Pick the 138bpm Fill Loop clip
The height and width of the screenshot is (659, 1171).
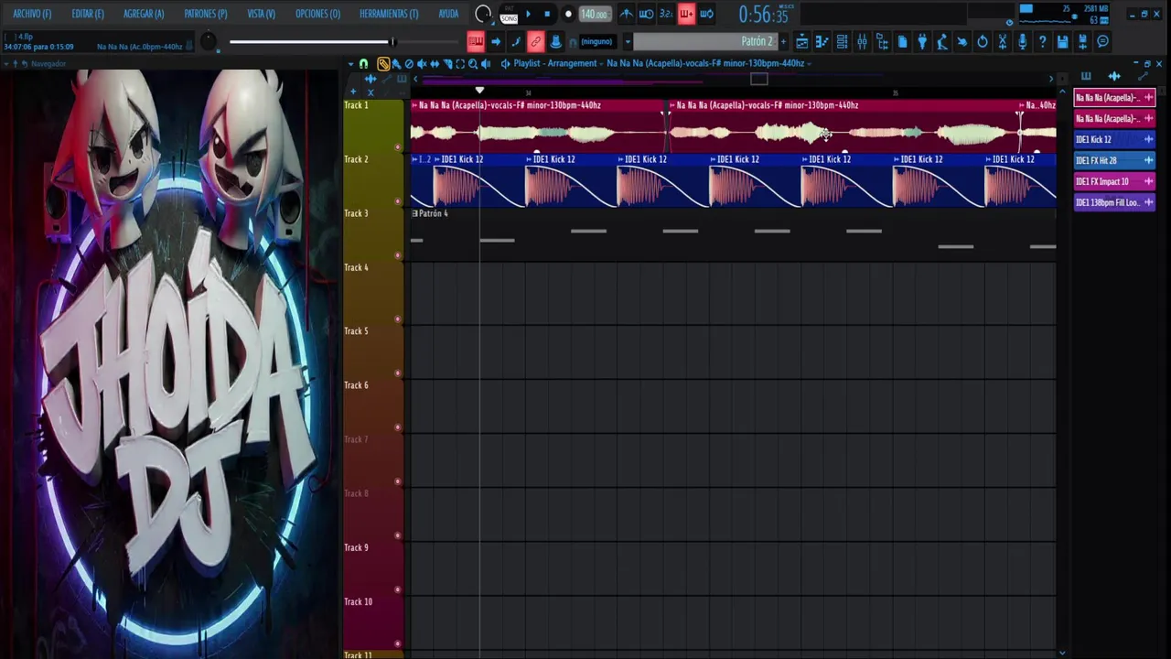coord(1114,202)
